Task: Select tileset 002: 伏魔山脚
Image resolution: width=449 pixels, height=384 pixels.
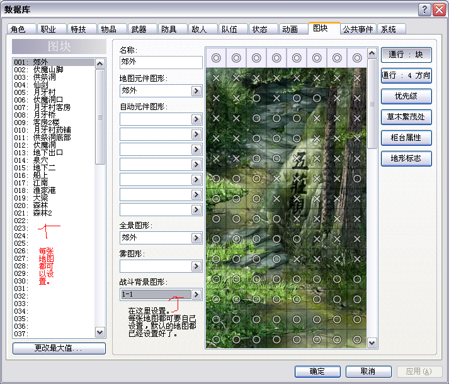Action: coord(54,70)
